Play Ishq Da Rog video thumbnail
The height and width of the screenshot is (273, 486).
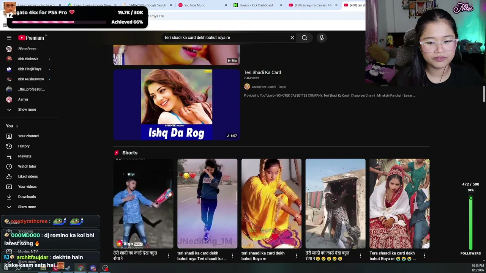[177, 105]
